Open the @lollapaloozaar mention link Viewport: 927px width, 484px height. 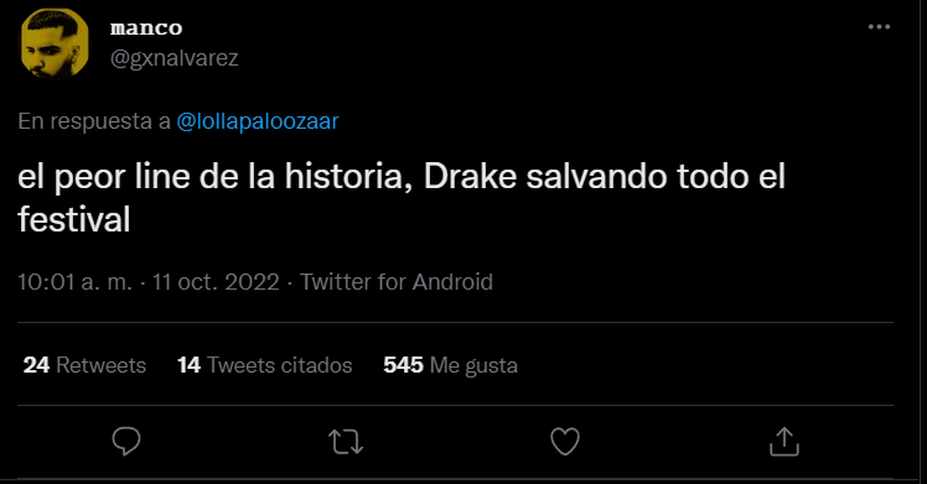tap(257, 122)
